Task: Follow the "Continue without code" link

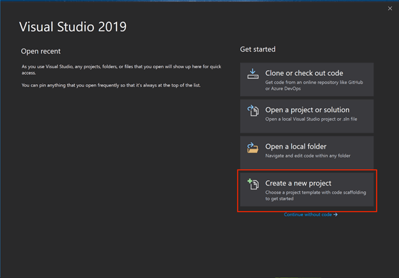Action: [308, 215]
